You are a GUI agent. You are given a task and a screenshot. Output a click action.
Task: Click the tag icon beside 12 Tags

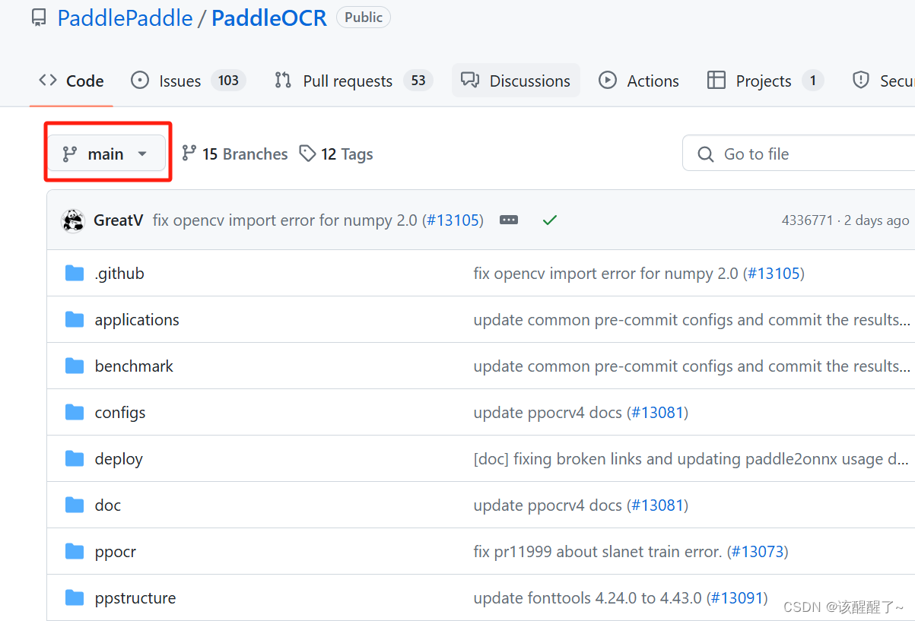coord(307,154)
